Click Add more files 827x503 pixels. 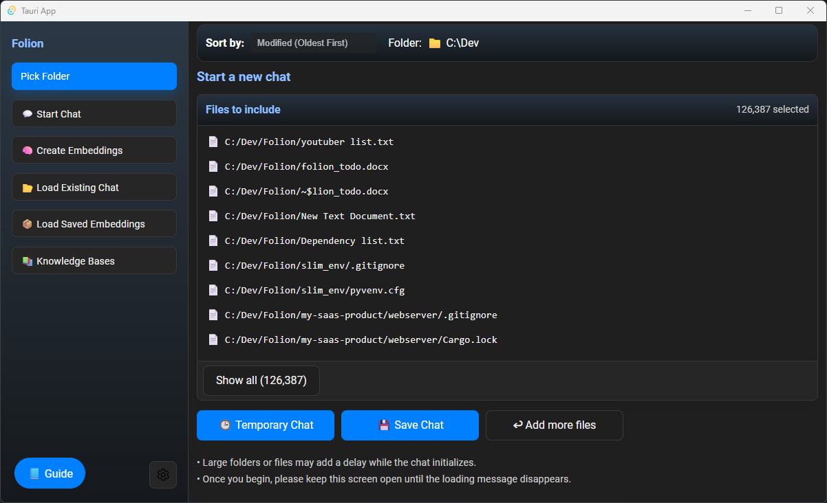[555, 425]
